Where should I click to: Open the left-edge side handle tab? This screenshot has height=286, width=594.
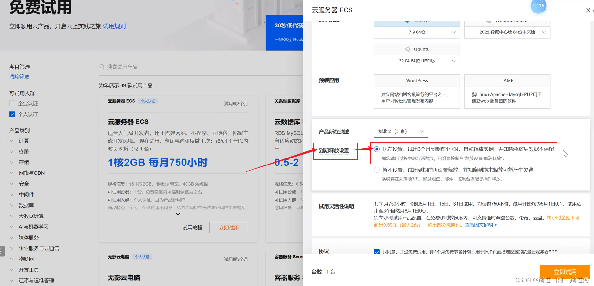pos(2,251)
